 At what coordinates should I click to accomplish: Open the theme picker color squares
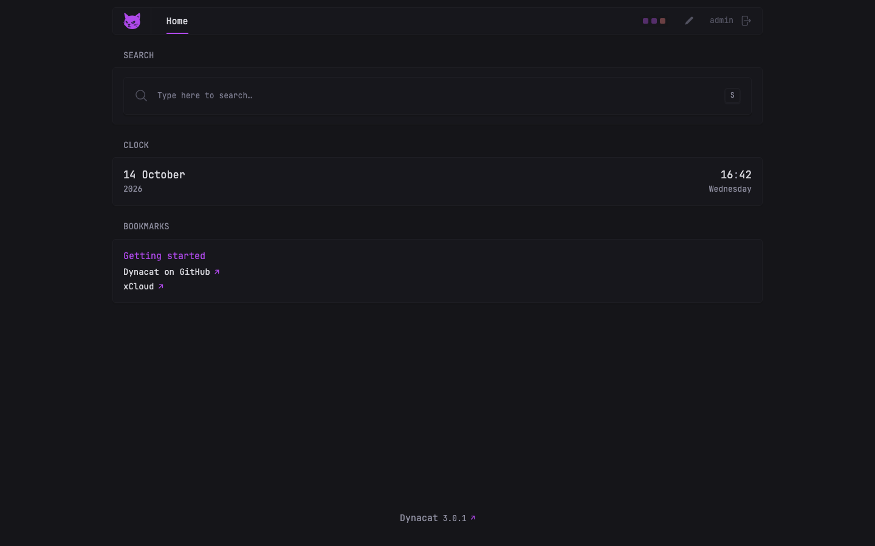point(654,21)
